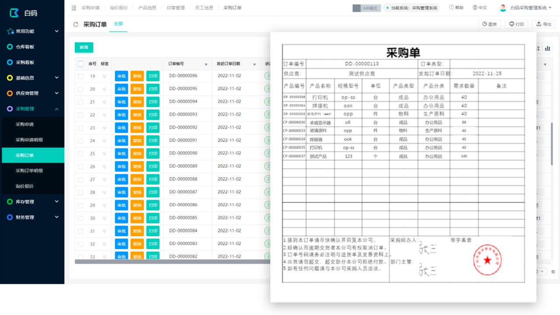The width and height of the screenshot is (560, 315).
Task: Click the globe 中文 language icon
Action: coord(475,7)
